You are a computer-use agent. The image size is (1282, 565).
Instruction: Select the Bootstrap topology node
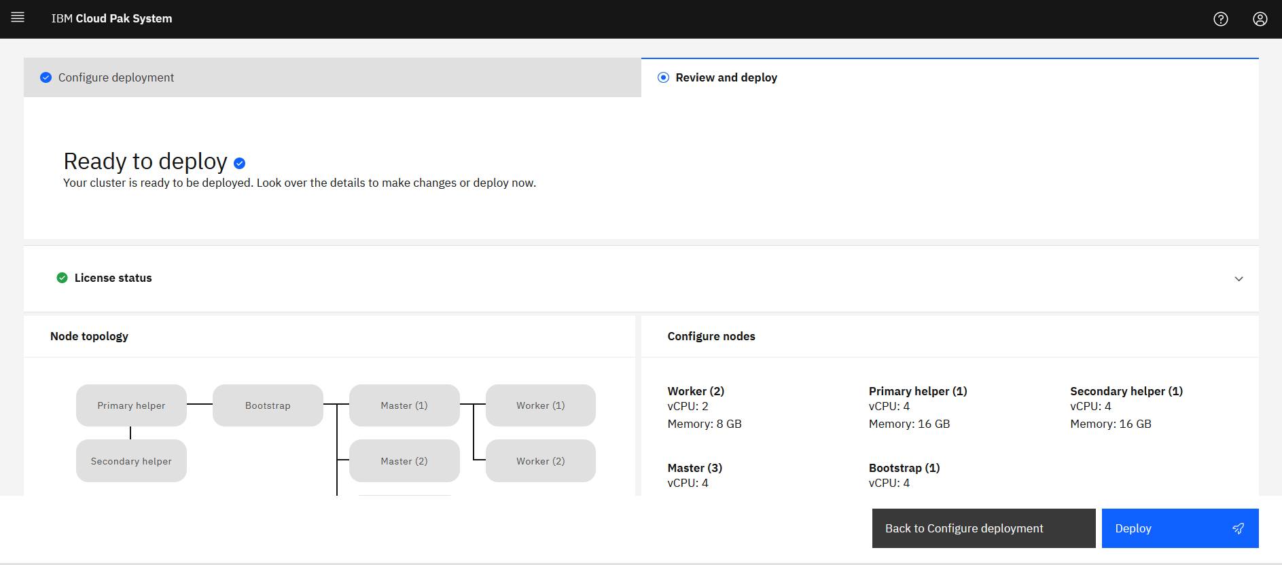[268, 405]
